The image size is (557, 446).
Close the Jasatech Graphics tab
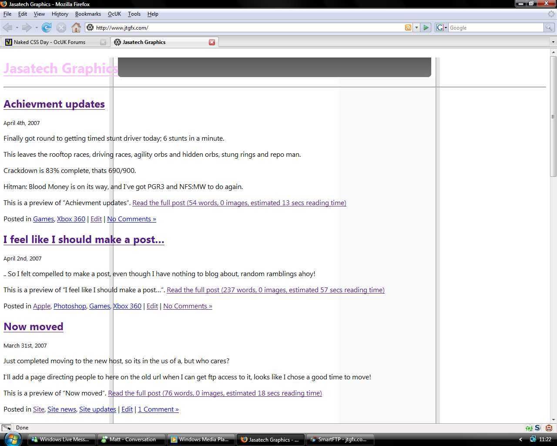(x=212, y=42)
